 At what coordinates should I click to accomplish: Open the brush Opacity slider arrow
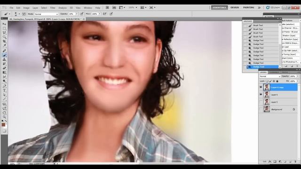[77, 14]
